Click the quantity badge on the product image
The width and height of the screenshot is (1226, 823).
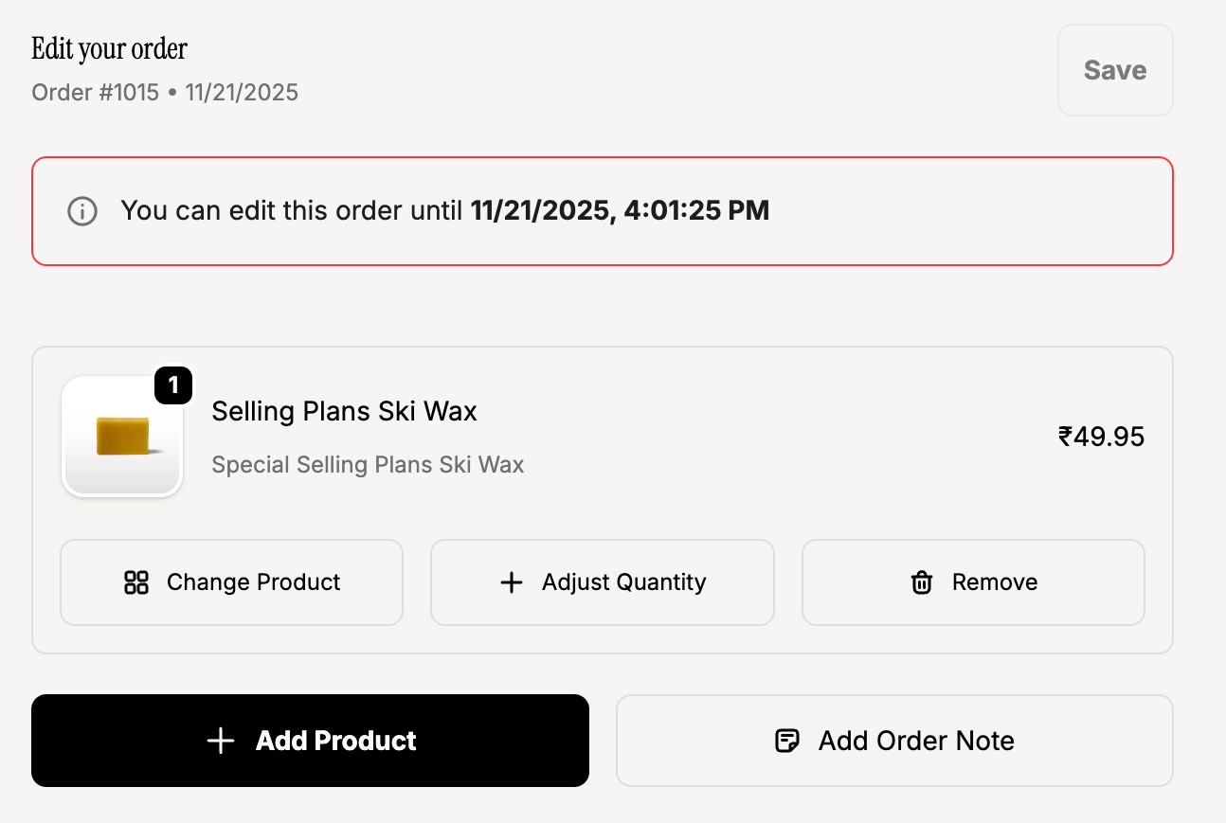173,385
